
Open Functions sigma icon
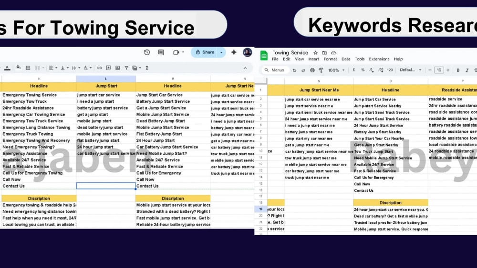(x=147, y=68)
